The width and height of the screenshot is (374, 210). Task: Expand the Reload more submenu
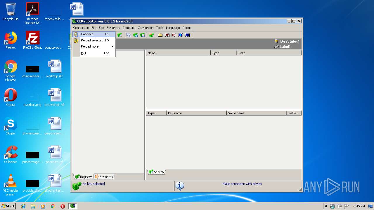pyautogui.click(x=94, y=46)
